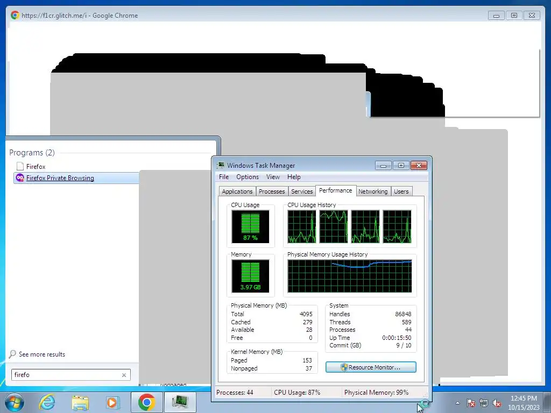Open the Start menu orb

(x=14, y=402)
